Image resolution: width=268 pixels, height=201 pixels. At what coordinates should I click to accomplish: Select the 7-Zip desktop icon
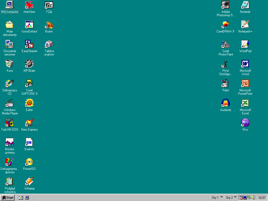point(49,5)
